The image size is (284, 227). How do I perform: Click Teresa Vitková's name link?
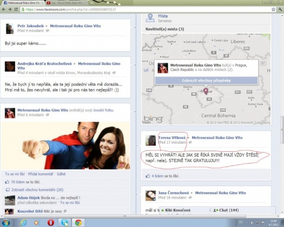pos(172,138)
